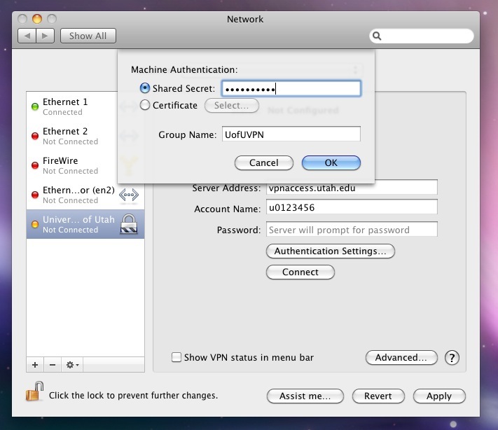The image size is (498, 430).
Task: Click the back navigation arrow
Action: tap(27, 36)
